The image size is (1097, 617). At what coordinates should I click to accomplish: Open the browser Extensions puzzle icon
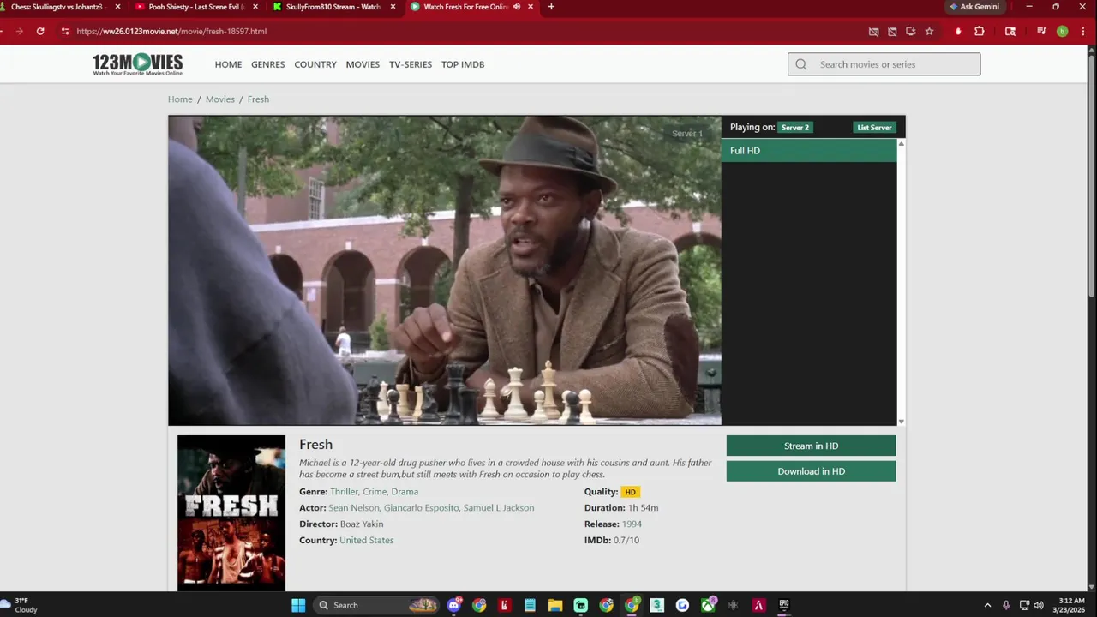coord(980,31)
